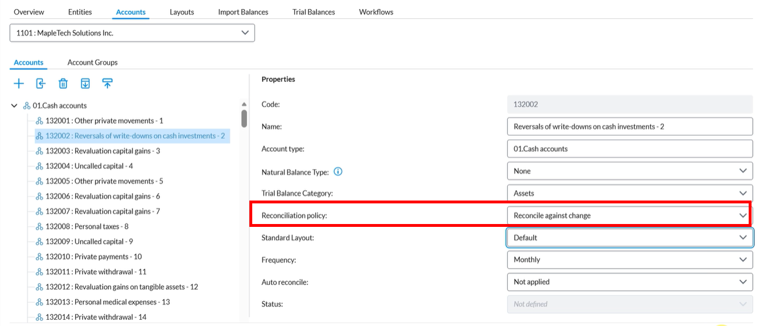Click the info icon beside Natural Balance Type

[338, 171]
